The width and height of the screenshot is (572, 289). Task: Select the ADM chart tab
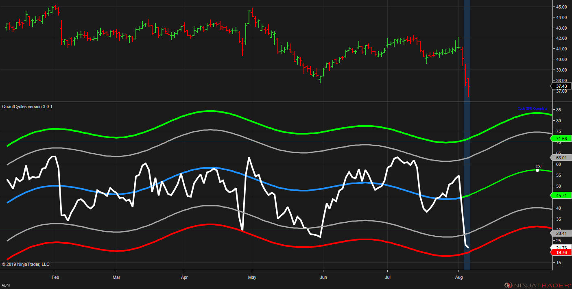pyautogui.click(x=6, y=286)
